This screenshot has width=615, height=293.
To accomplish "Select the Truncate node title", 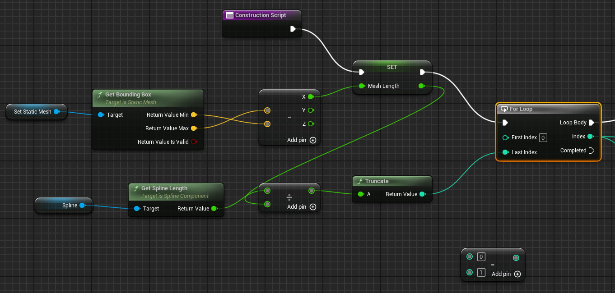I will [377, 181].
